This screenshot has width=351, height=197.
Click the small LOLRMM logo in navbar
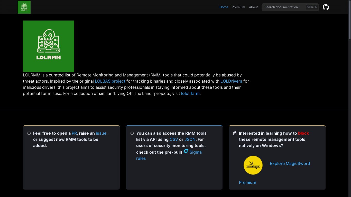(24, 7)
